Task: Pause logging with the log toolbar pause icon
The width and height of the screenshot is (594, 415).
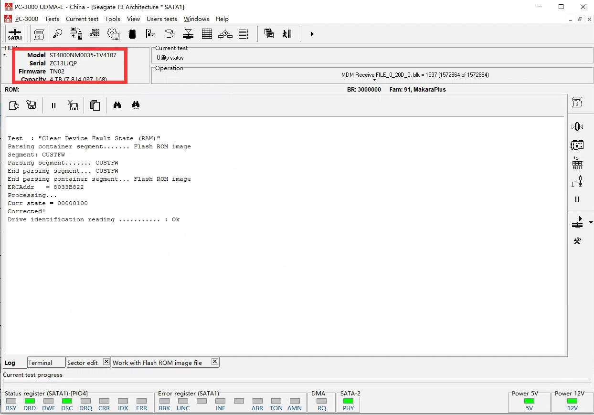Action: [53, 105]
